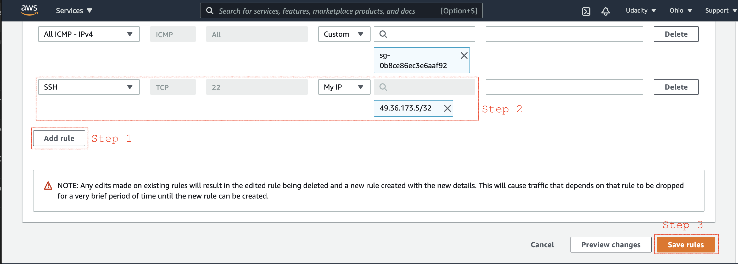
Task: Open the Udacity account menu
Action: click(641, 10)
